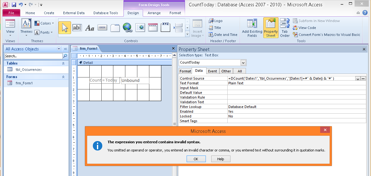The image size is (371, 176).
Task: Switch to Property Sheet All tab
Action: pos(240,71)
